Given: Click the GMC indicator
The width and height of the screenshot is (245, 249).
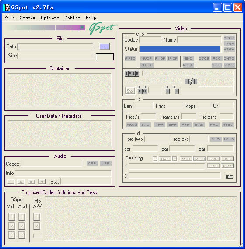Looking at the screenshot, I should 188,59.
